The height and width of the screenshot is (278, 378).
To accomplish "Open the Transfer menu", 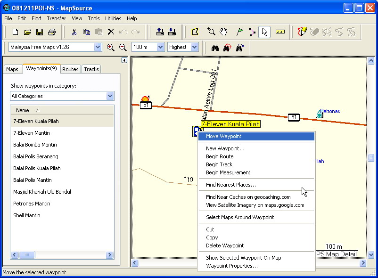I will (x=57, y=18).
